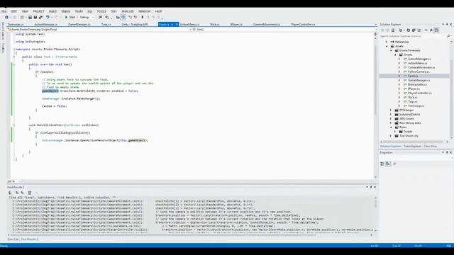Switch to the Error List bottom tab
The image size is (454, 255).
(13, 239)
